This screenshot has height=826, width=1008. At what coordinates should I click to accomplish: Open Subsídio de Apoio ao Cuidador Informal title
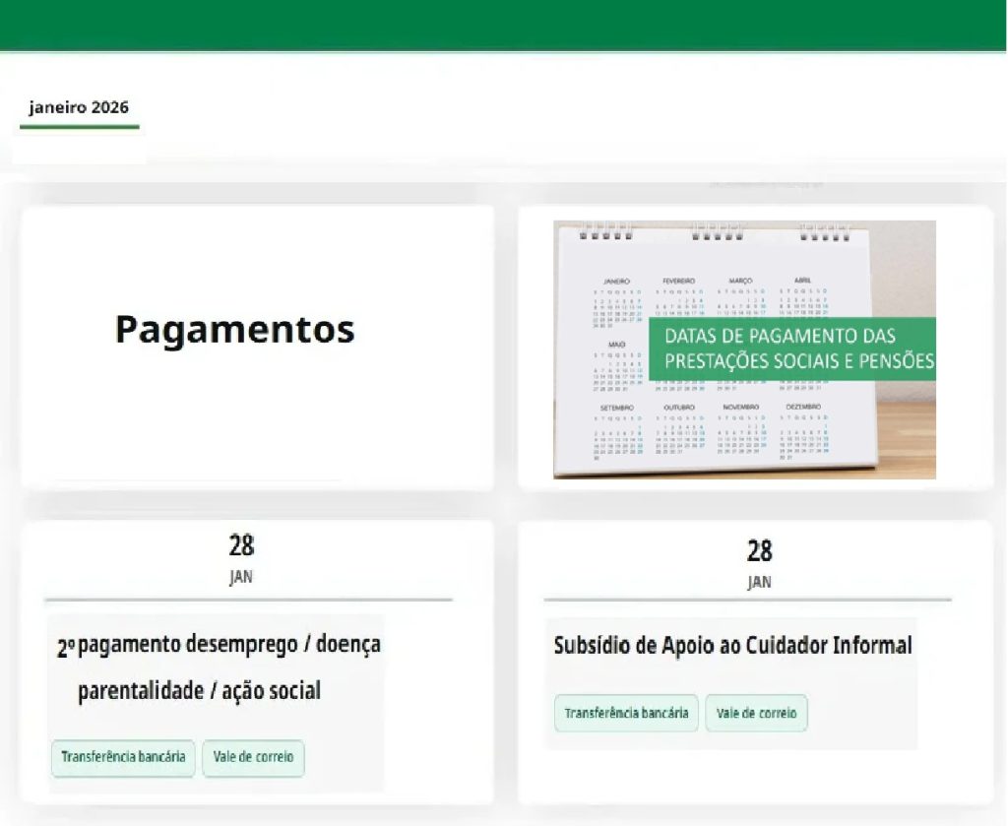[x=732, y=646]
